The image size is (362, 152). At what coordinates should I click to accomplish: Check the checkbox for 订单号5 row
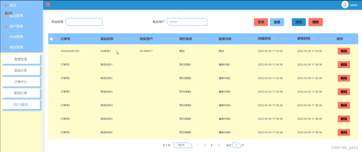pos(52,119)
